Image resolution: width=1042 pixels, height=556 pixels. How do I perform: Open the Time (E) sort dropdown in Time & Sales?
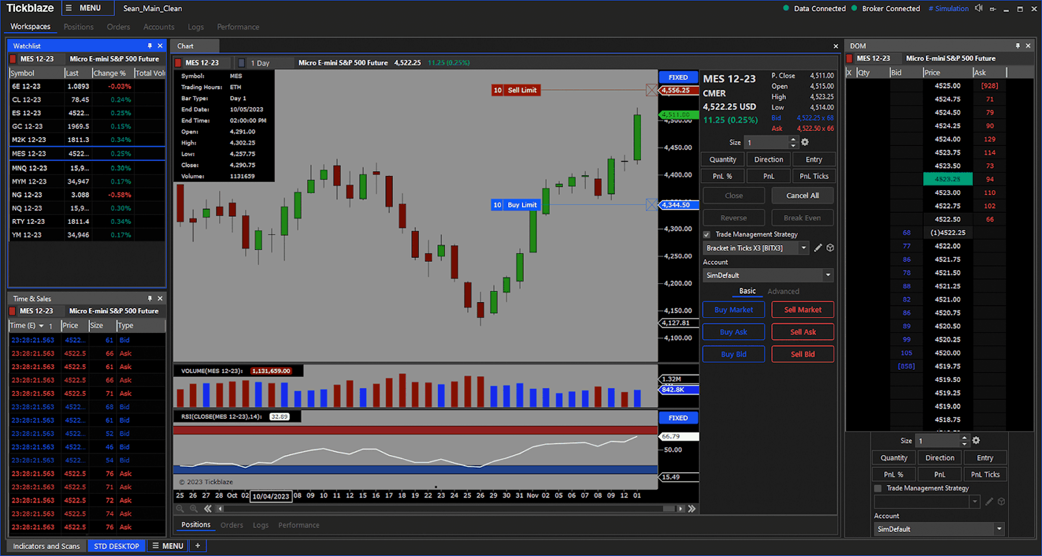[x=41, y=326]
